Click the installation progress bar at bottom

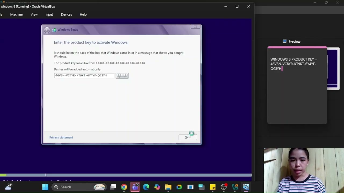(x=126, y=175)
